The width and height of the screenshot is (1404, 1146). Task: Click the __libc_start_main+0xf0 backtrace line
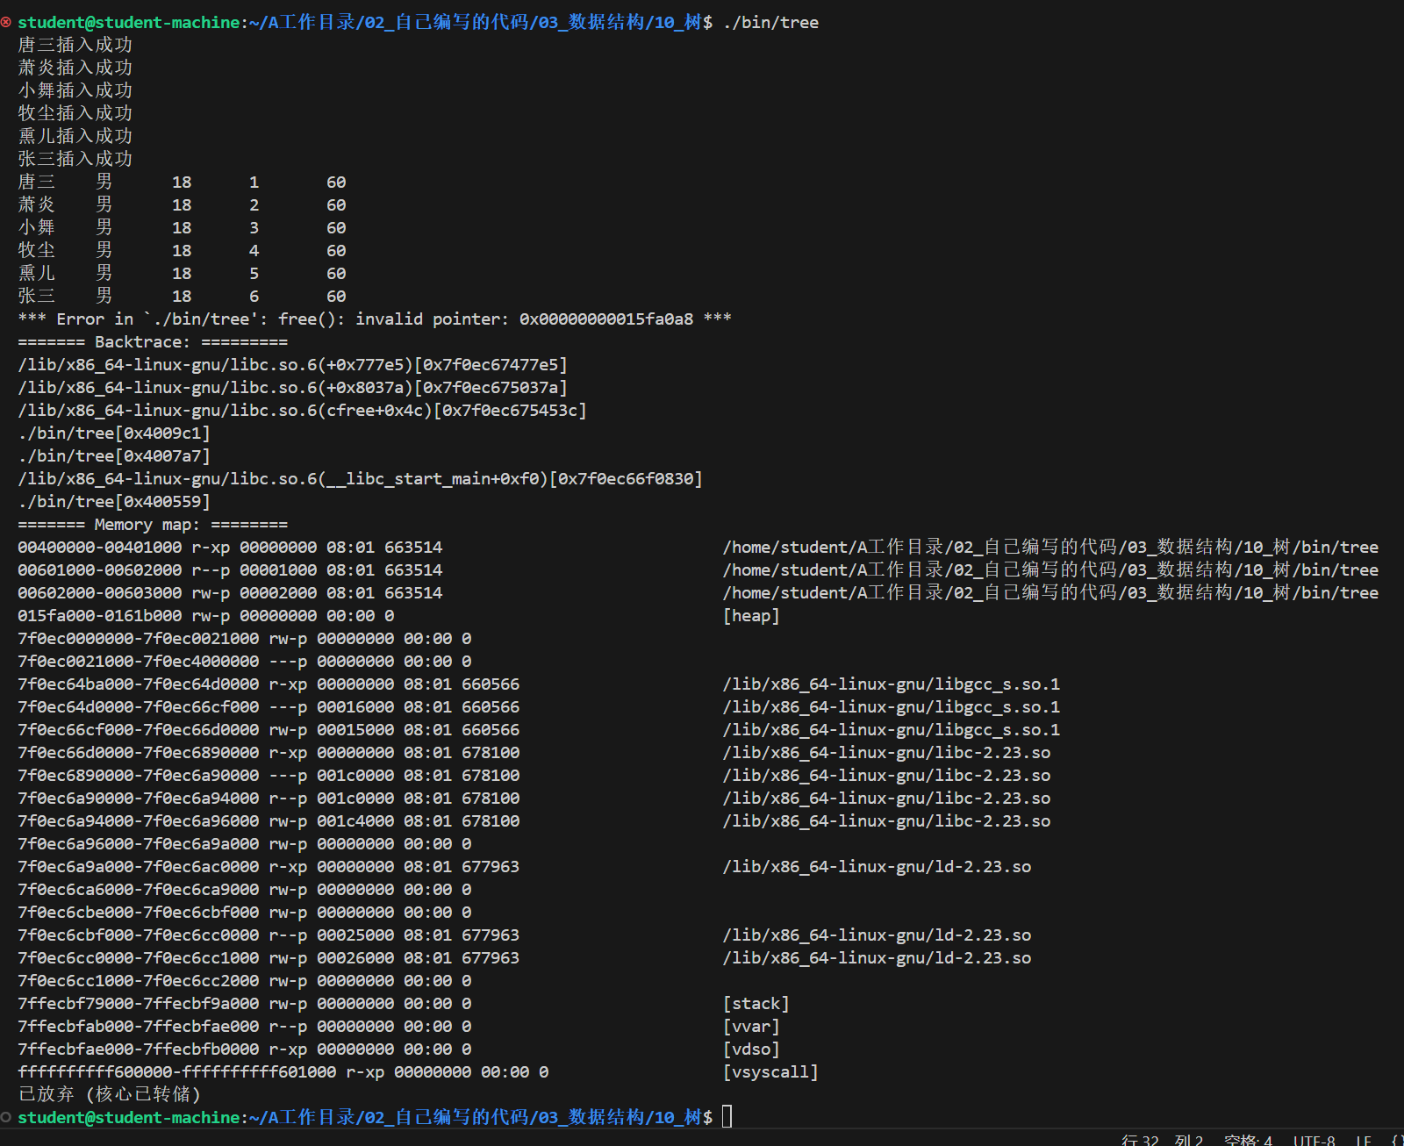361,478
